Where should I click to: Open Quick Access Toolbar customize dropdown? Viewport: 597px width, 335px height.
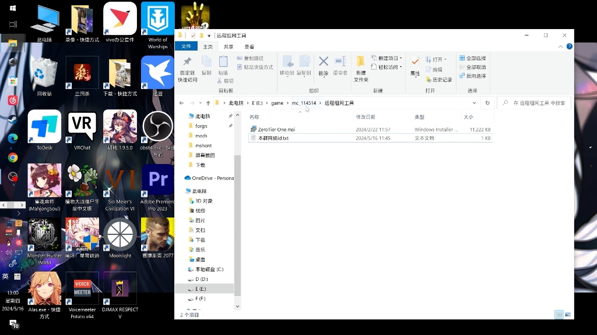pos(209,35)
